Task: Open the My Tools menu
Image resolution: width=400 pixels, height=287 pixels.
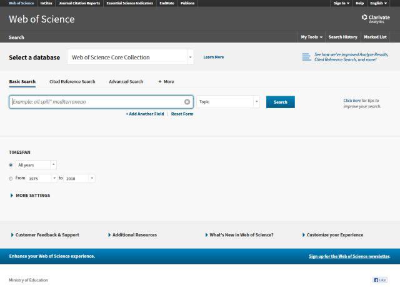Action: point(311,37)
